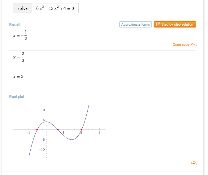Image resolution: width=208 pixels, height=175 pixels.
Task: Click the curve's local minimum in plot
Action: point(72,139)
